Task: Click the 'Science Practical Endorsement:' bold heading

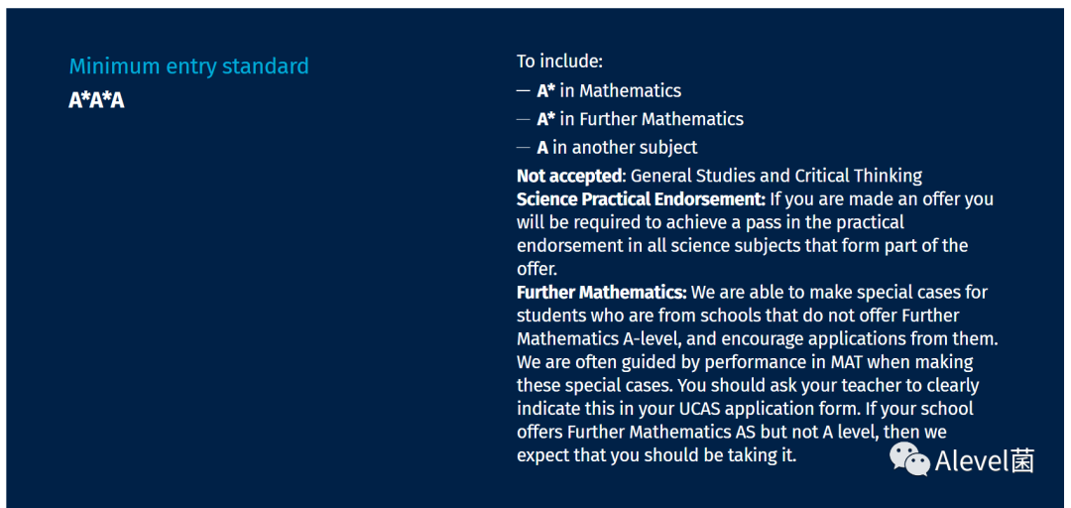Action: coord(642,199)
